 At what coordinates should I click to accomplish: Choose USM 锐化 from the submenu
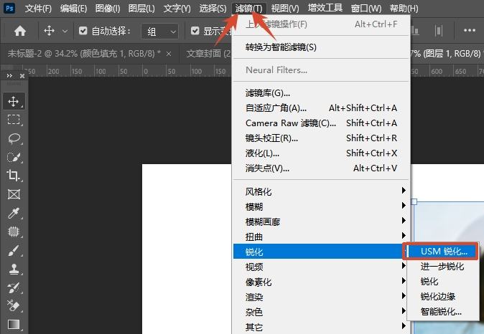443,252
